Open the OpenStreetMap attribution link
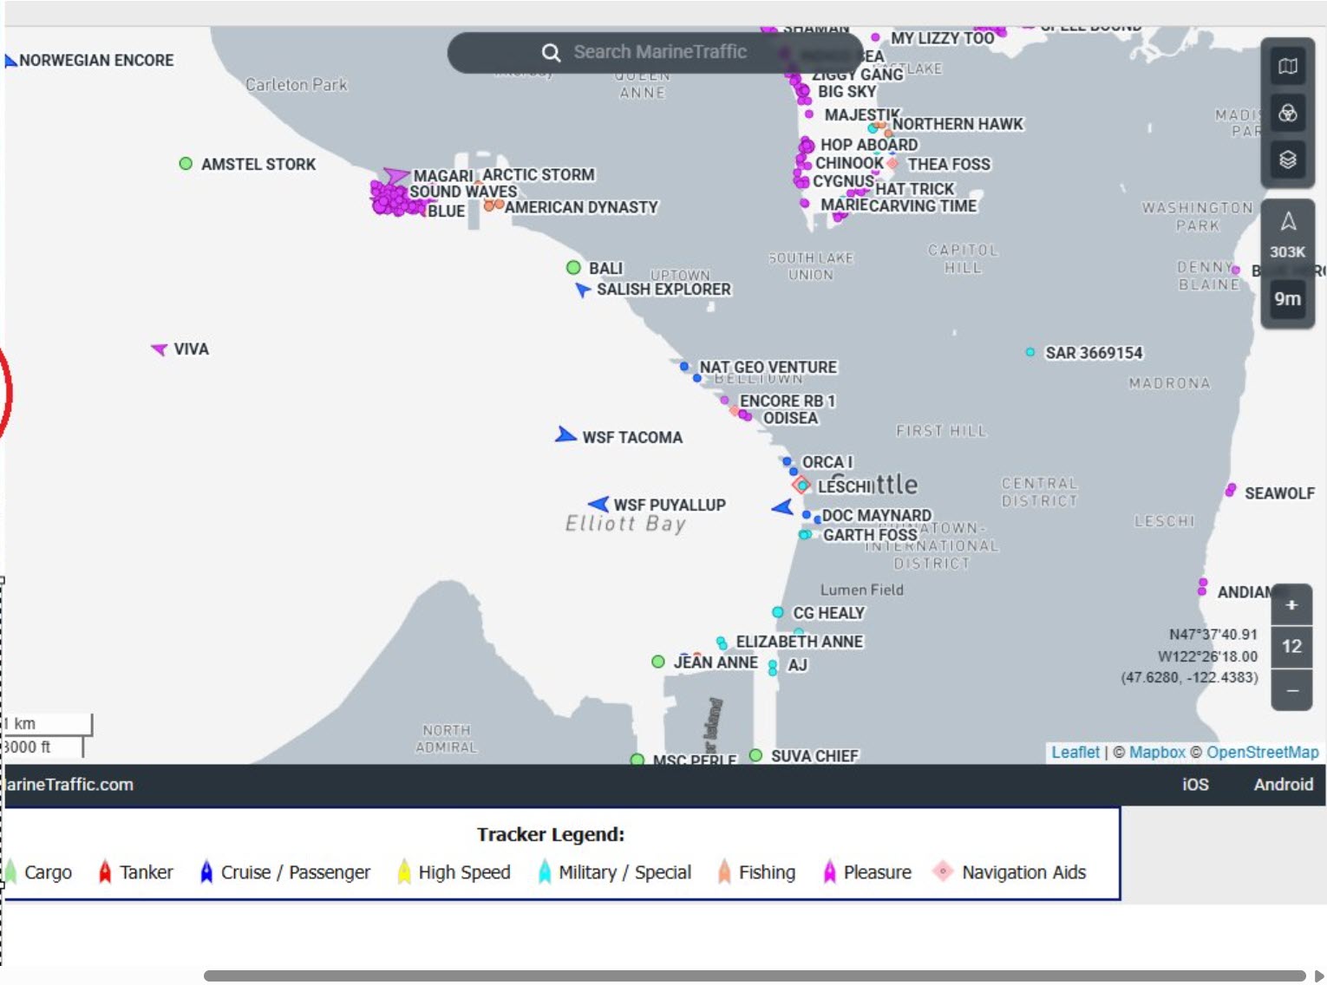Screen dimensions: 1327x985 (x=1262, y=753)
